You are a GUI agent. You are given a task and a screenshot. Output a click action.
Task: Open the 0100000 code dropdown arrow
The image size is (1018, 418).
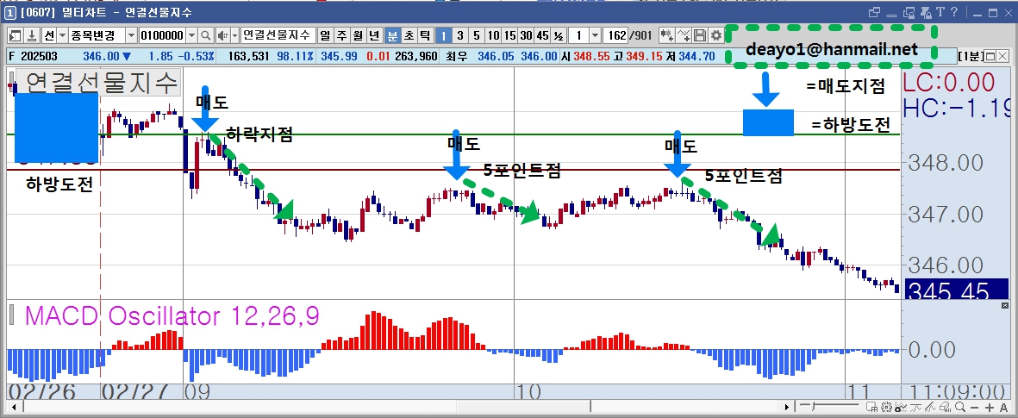(x=190, y=35)
